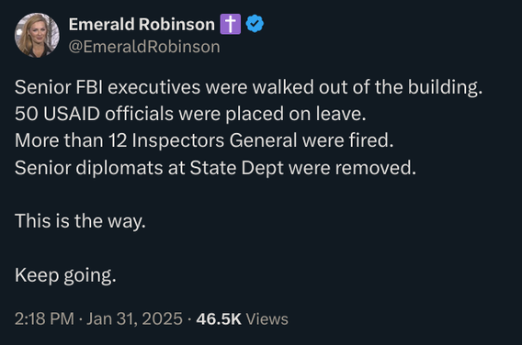Select the Senior diplomats at State Dept line
522x345 pixels.
click(x=215, y=168)
